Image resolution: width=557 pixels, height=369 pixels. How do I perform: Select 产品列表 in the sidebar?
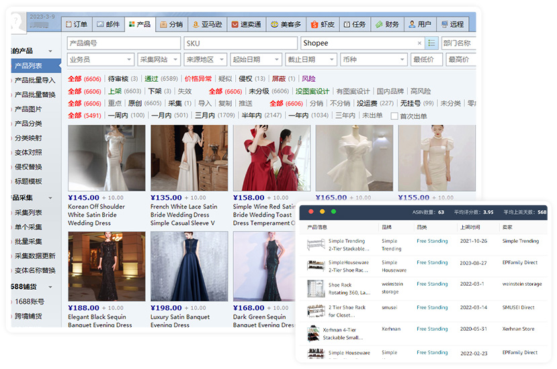point(36,66)
